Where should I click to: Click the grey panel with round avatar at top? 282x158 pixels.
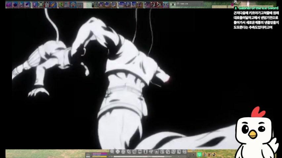point(189,4)
